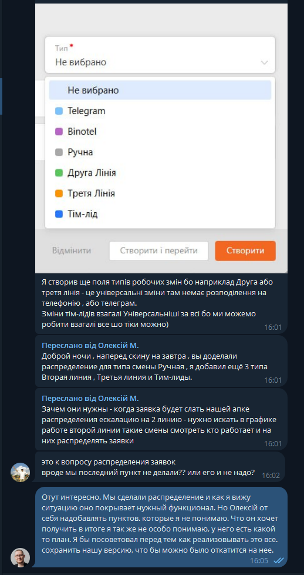304x575 pixels.
Task: Choose Telegram from the type list
Action: 160,111
